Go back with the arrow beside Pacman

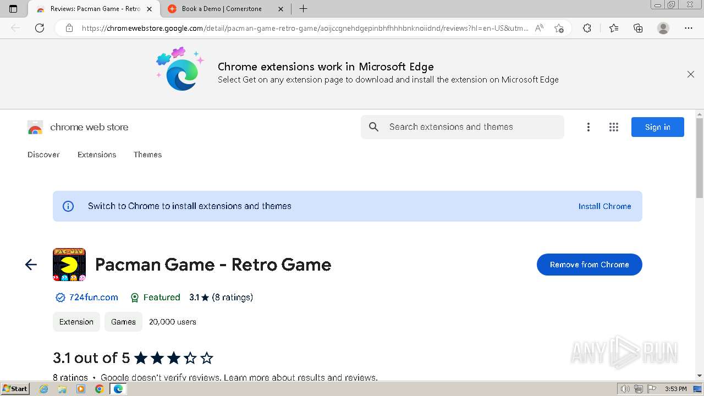31,265
